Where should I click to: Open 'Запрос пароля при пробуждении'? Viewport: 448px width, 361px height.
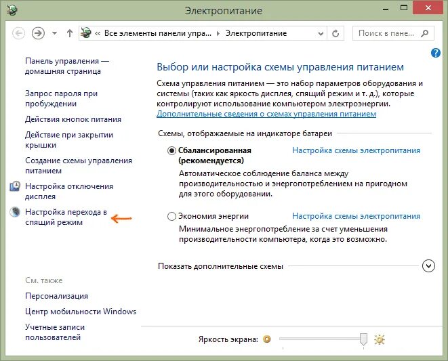(x=61, y=98)
